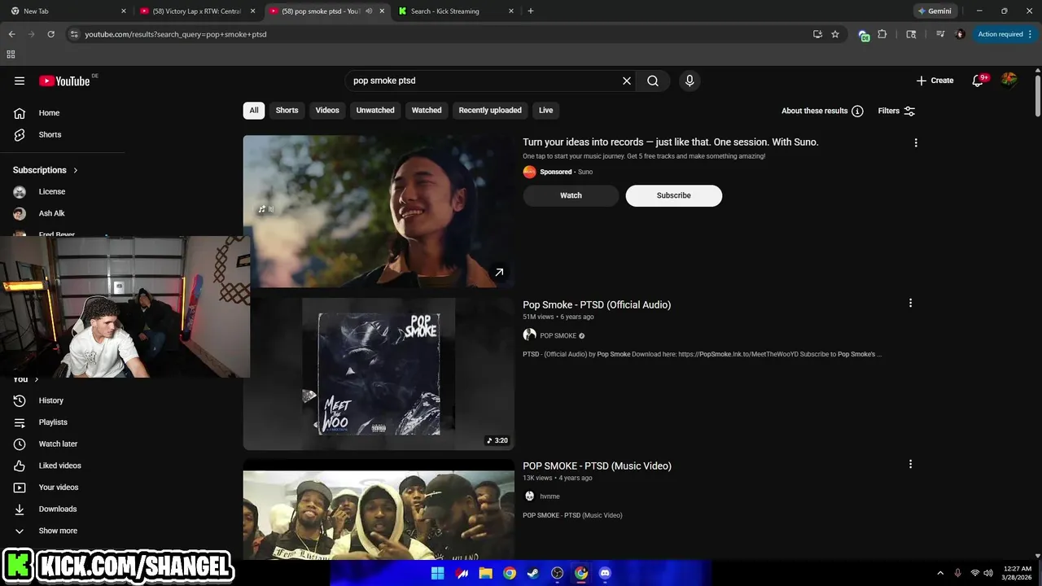Open the POP SMOKE channel link
The image size is (1042, 586).
(x=558, y=335)
